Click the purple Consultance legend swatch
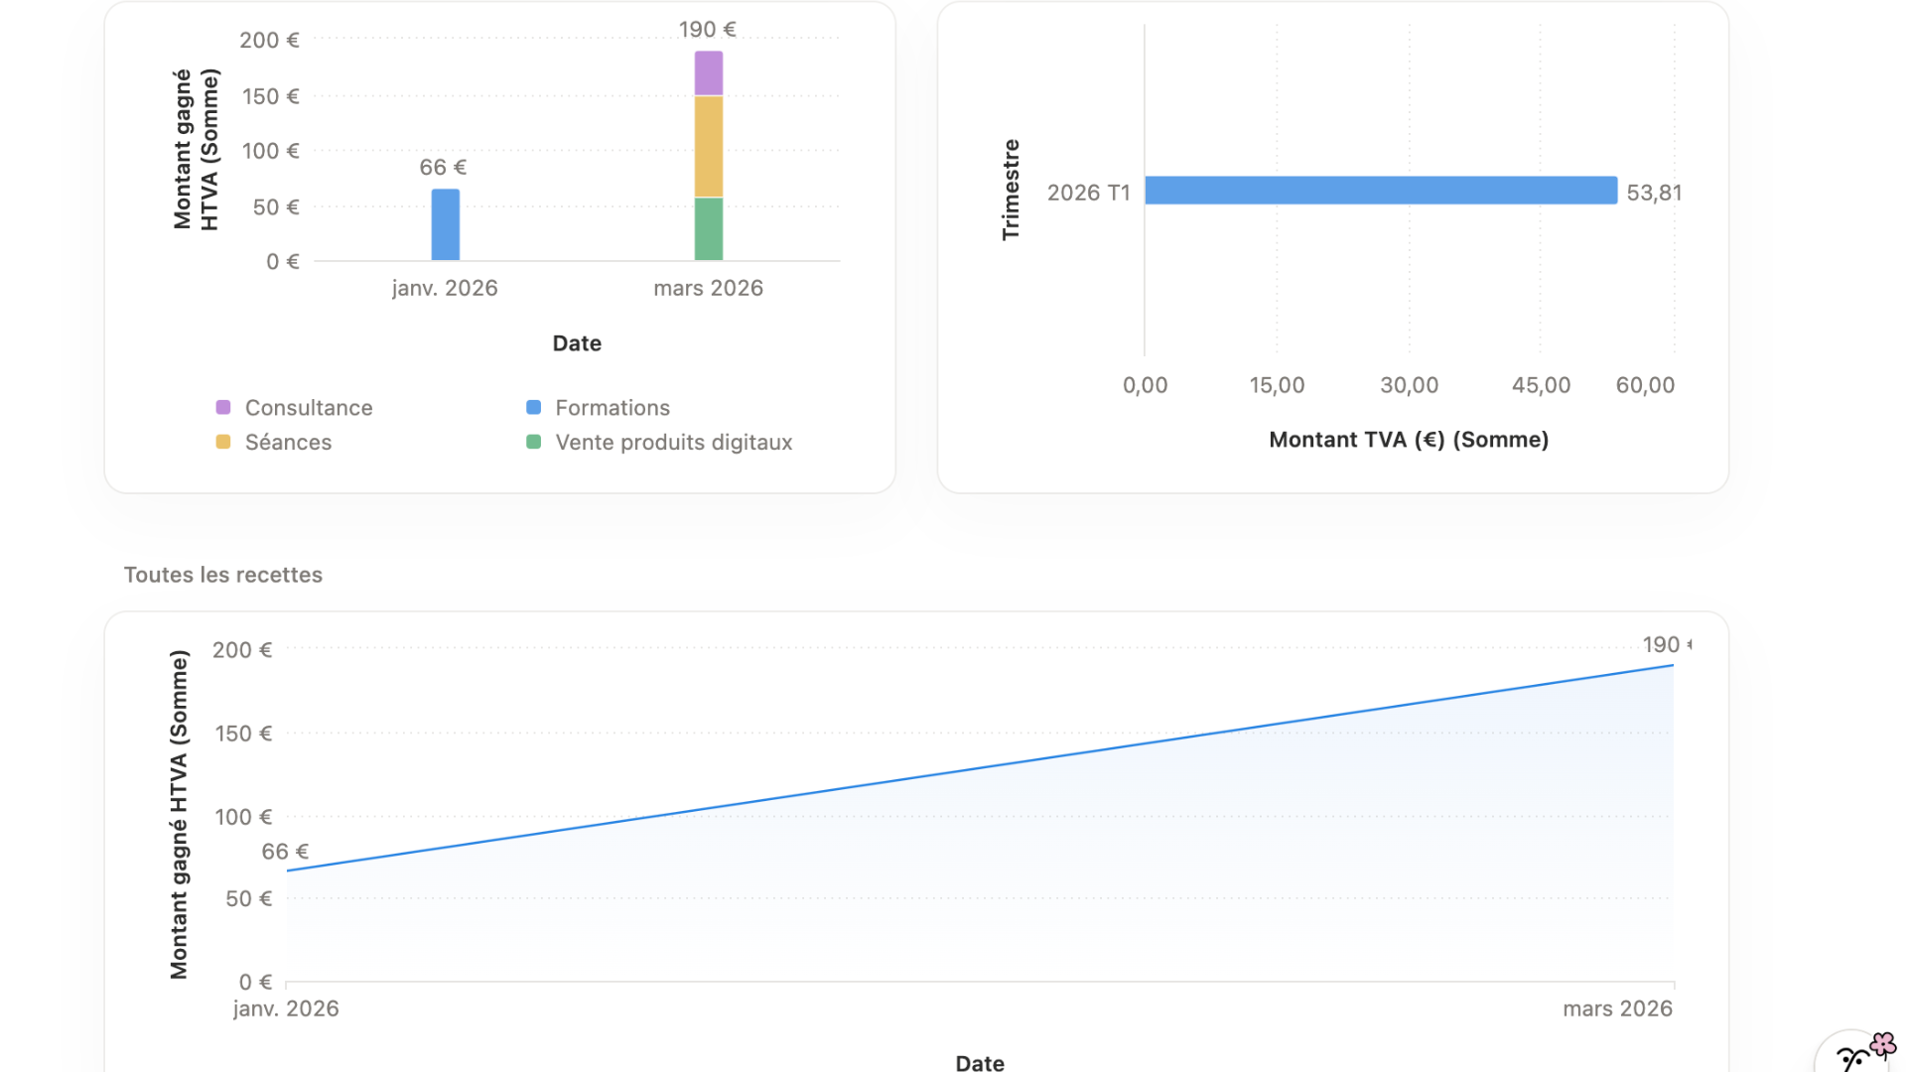The image size is (1906, 1072). 223,408
